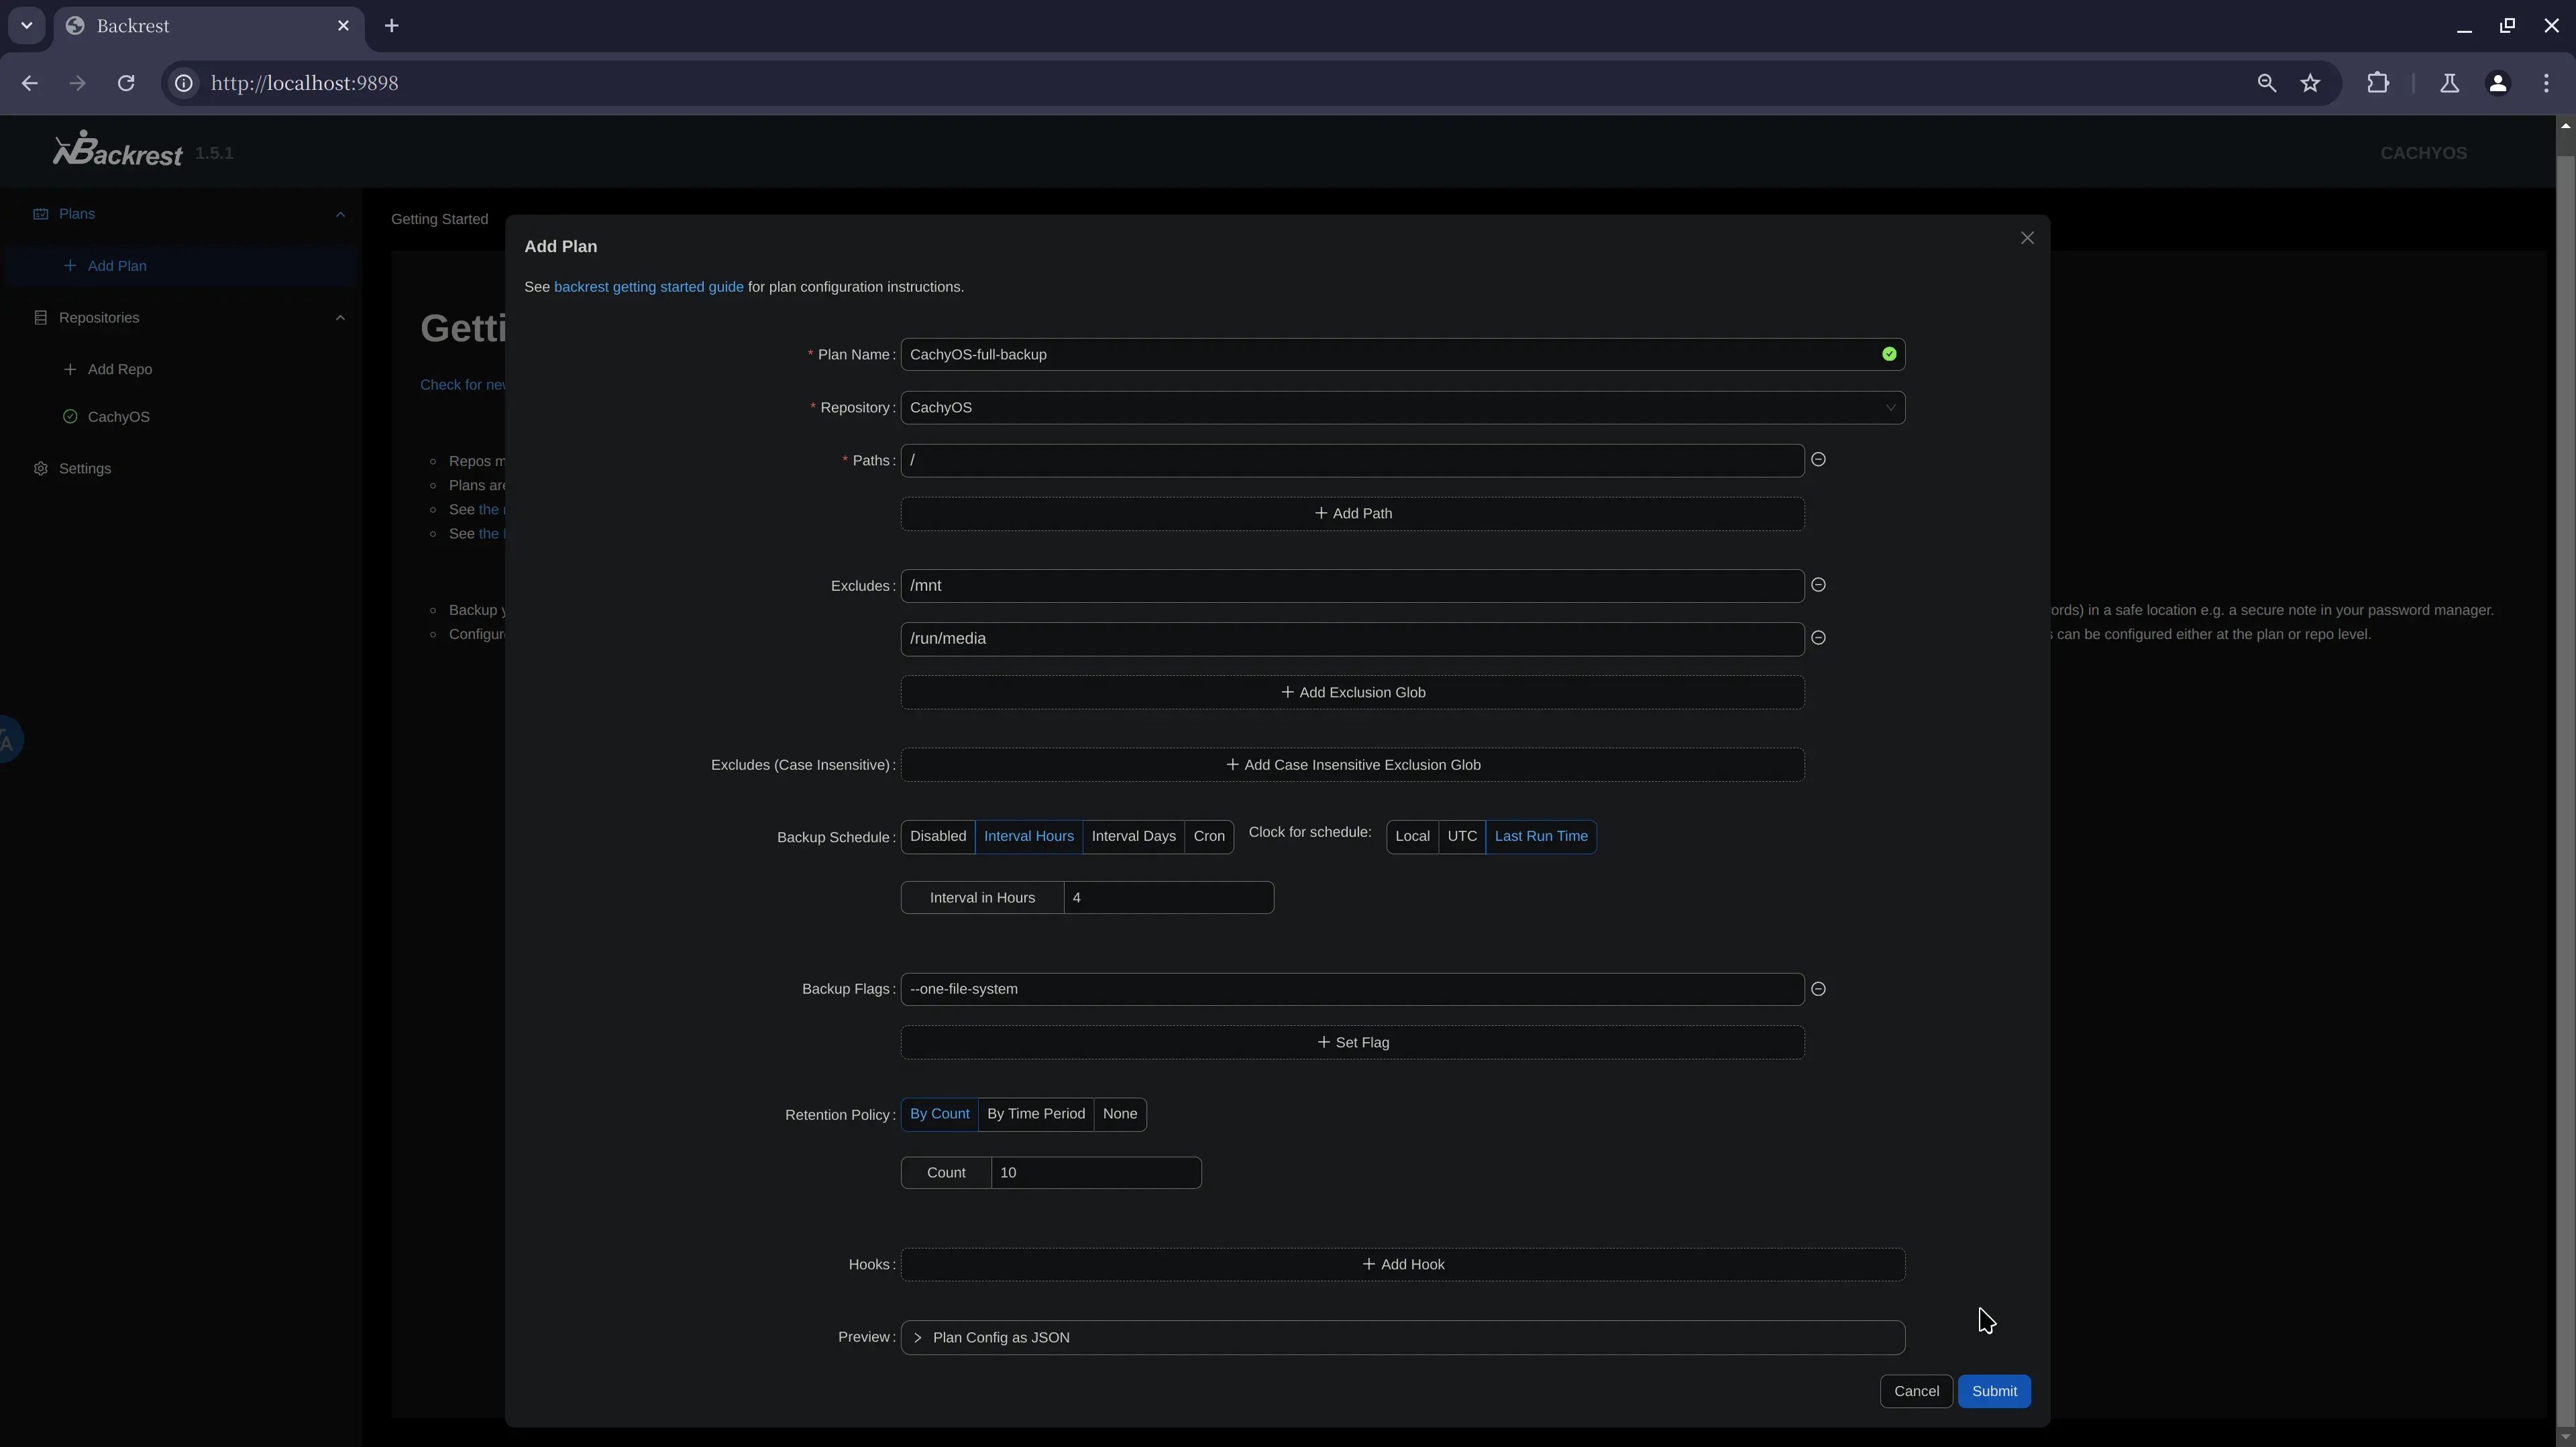Viewport: 2576px width, 1447px height.
Task: Open the browser profile icon
Action: pos(2498,83)
